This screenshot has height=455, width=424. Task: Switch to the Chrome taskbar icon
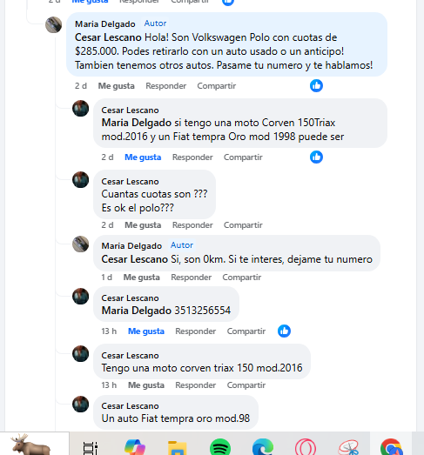[x=391, y=447]
